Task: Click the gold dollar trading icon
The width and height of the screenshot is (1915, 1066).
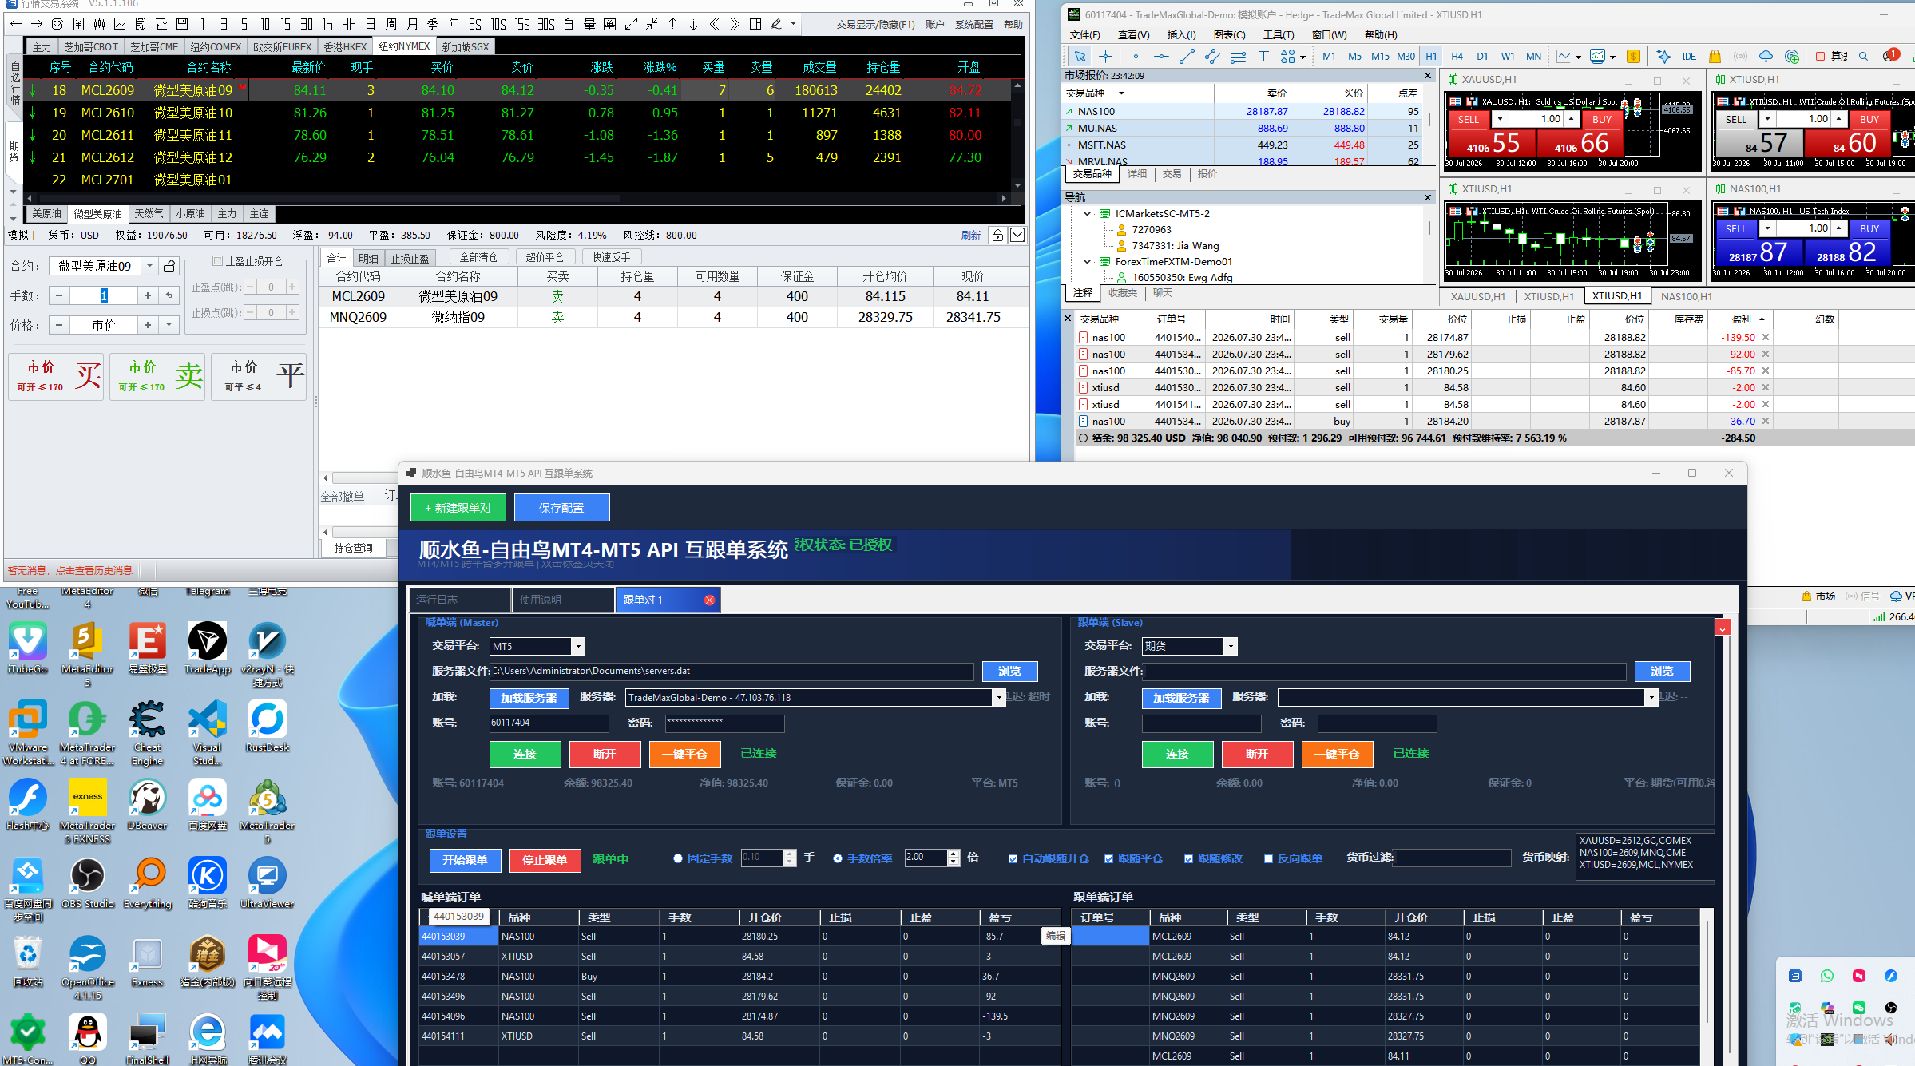Action: pos(1633,56)
